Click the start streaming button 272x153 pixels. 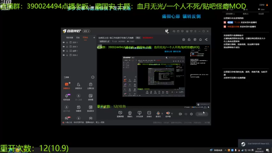click(x=202, y=114)
